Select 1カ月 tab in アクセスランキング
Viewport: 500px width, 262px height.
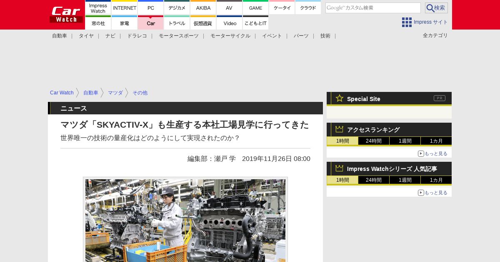click(x=436, y=141)
